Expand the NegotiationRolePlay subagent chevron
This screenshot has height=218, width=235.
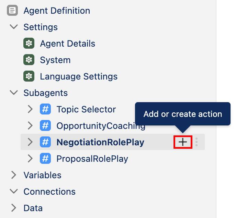pos(30,142)
